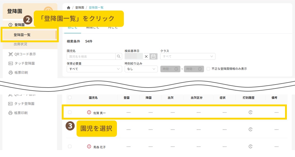
Task: Open QRコード表示 from the sidebar
Action: coord(25,54)
